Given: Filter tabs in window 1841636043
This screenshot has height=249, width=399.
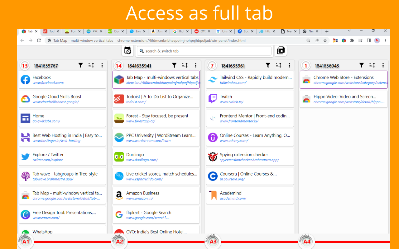Looking at the screenshot, I should click(x=362, y=65).
